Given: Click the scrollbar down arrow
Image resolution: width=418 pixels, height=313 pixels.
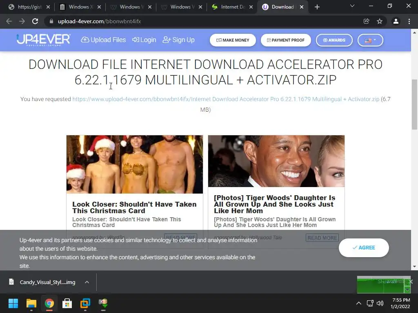Looking at the screenshot, I should point(414,267).
